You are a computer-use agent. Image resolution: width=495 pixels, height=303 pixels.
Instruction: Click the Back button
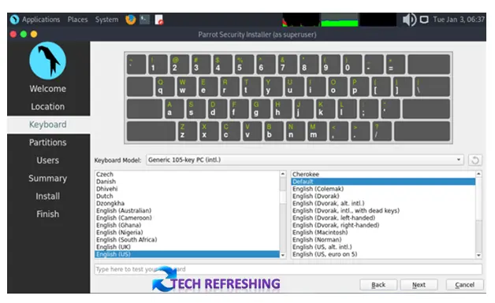[378, 285]
